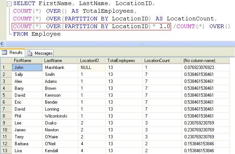The height and width of the screenshot is (154, 235).
Task: Click 0.153846153846 in Barbara O'Neil's row
Action: [205, 144]
